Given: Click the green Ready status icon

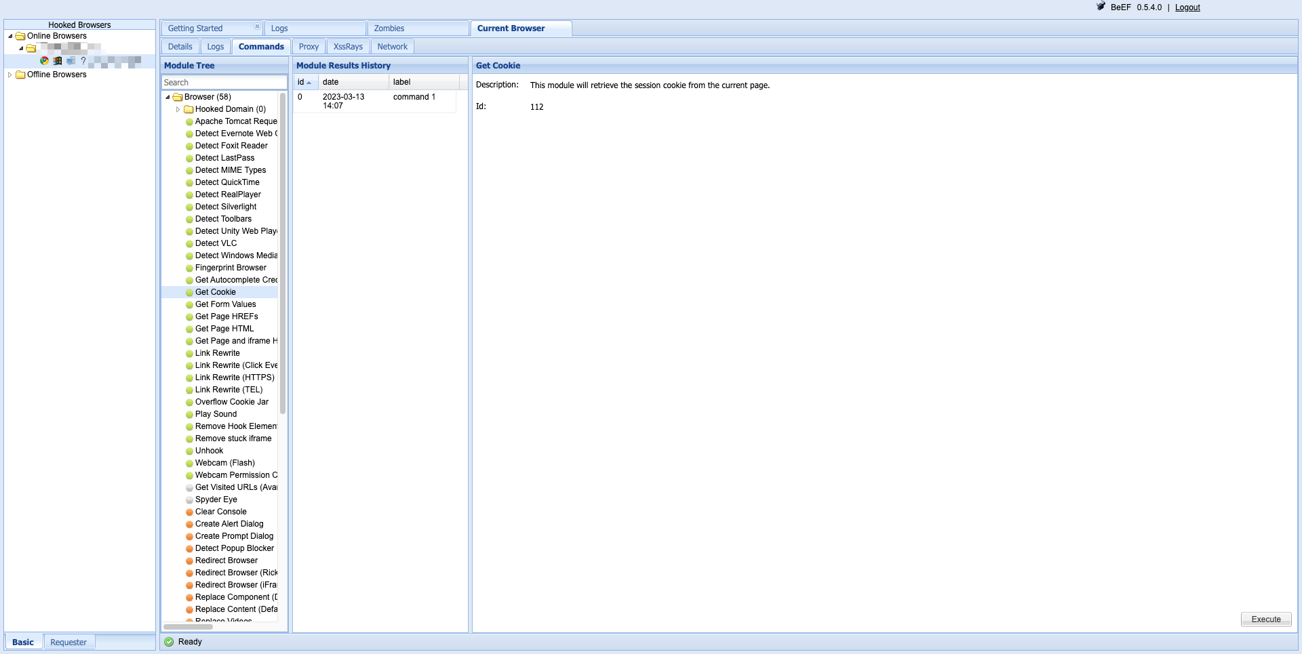Looking at the screenshot, I should click(x=169, y=642).
